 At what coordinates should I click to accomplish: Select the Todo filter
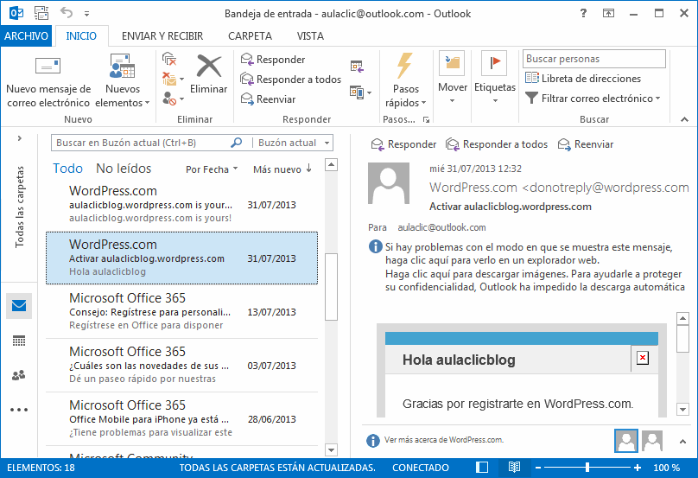tap(67, 169)
